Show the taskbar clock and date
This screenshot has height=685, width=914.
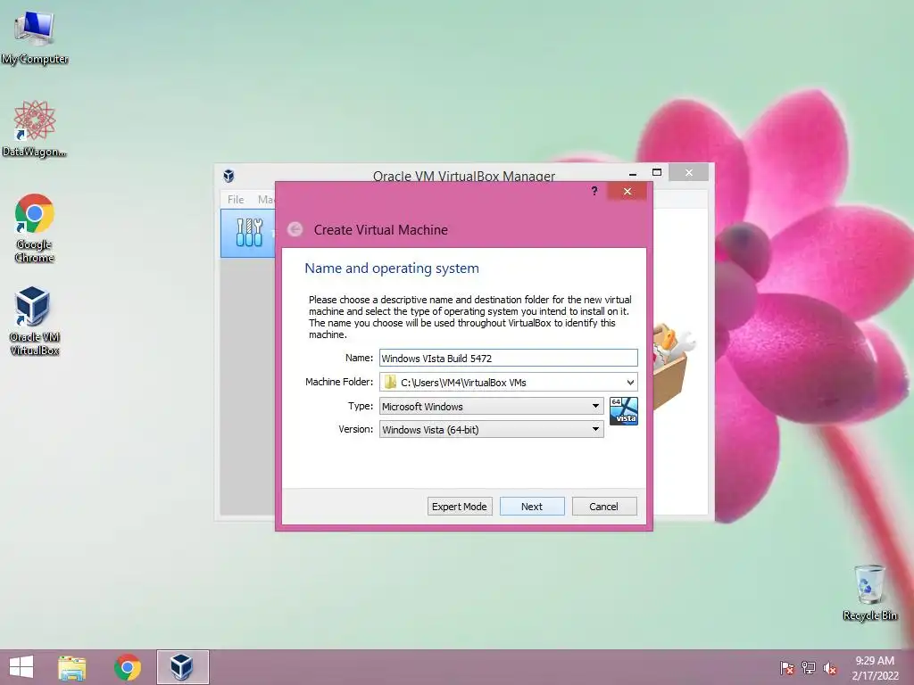[x=875, y=668]
